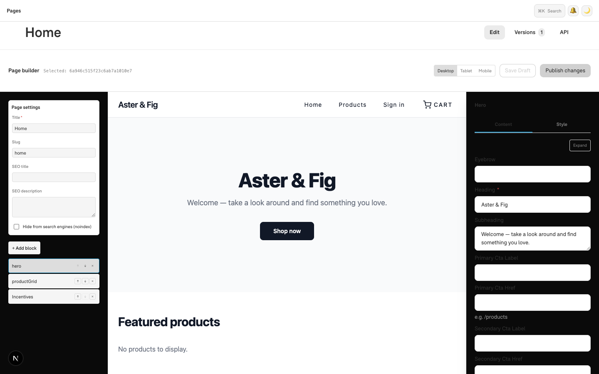Open the ⌘K Search box
The image size is (599, 374).
(549, 11)
